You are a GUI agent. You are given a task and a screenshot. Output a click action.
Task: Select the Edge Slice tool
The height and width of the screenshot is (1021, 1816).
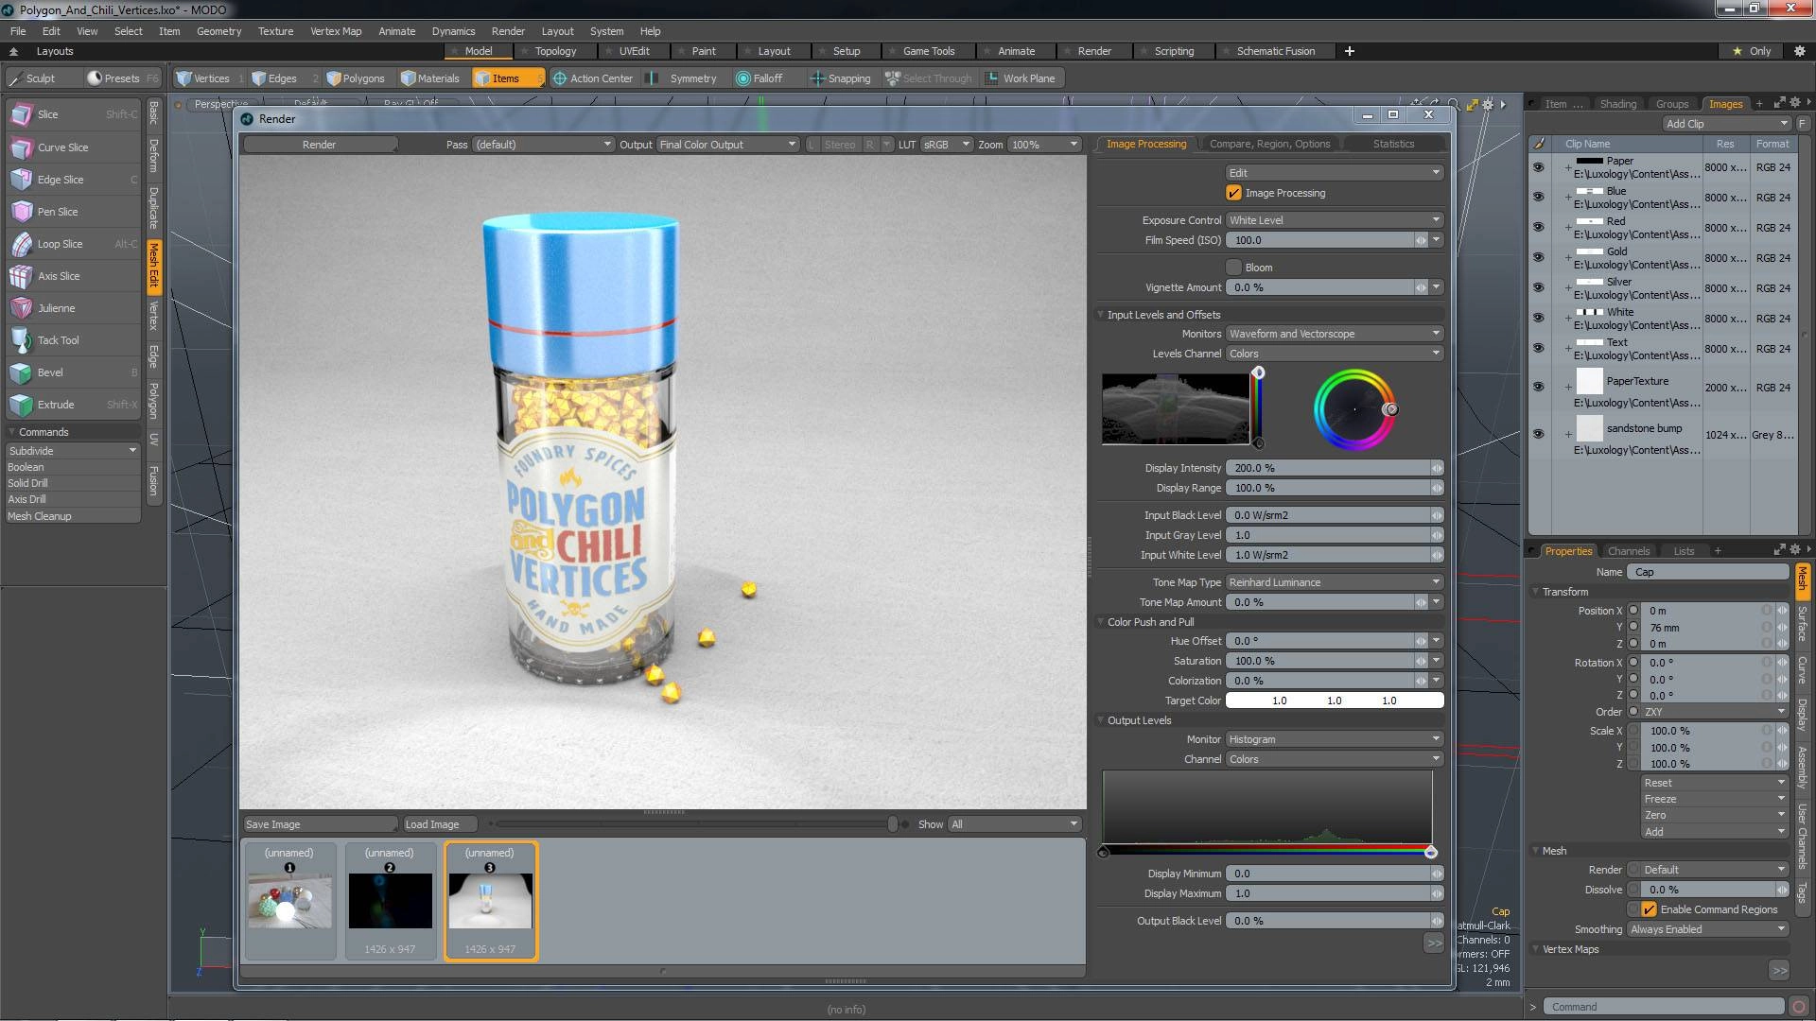coord(74,180)
